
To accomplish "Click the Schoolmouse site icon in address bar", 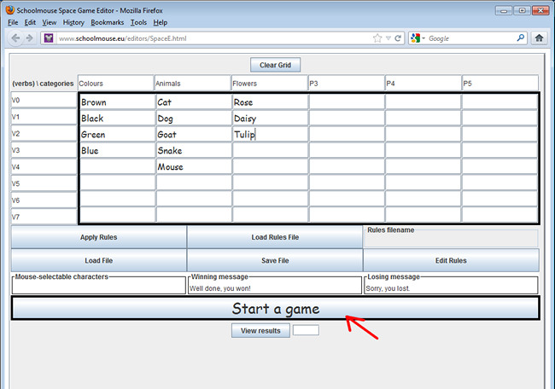I will pos(49,38).
